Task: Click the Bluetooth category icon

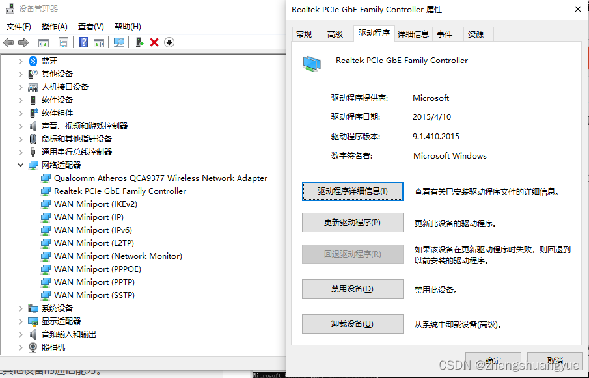Action: pos(33,61)
